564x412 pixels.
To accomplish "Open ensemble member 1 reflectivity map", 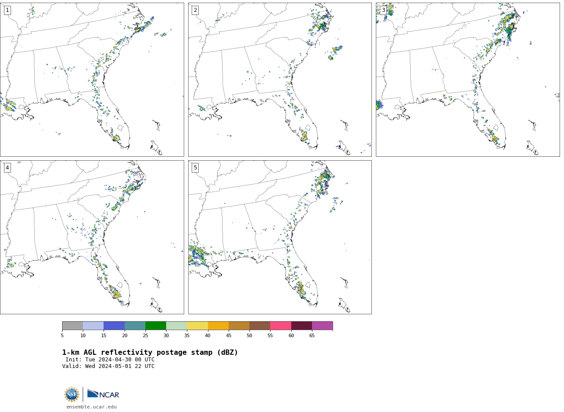I will tap(92, 80).
